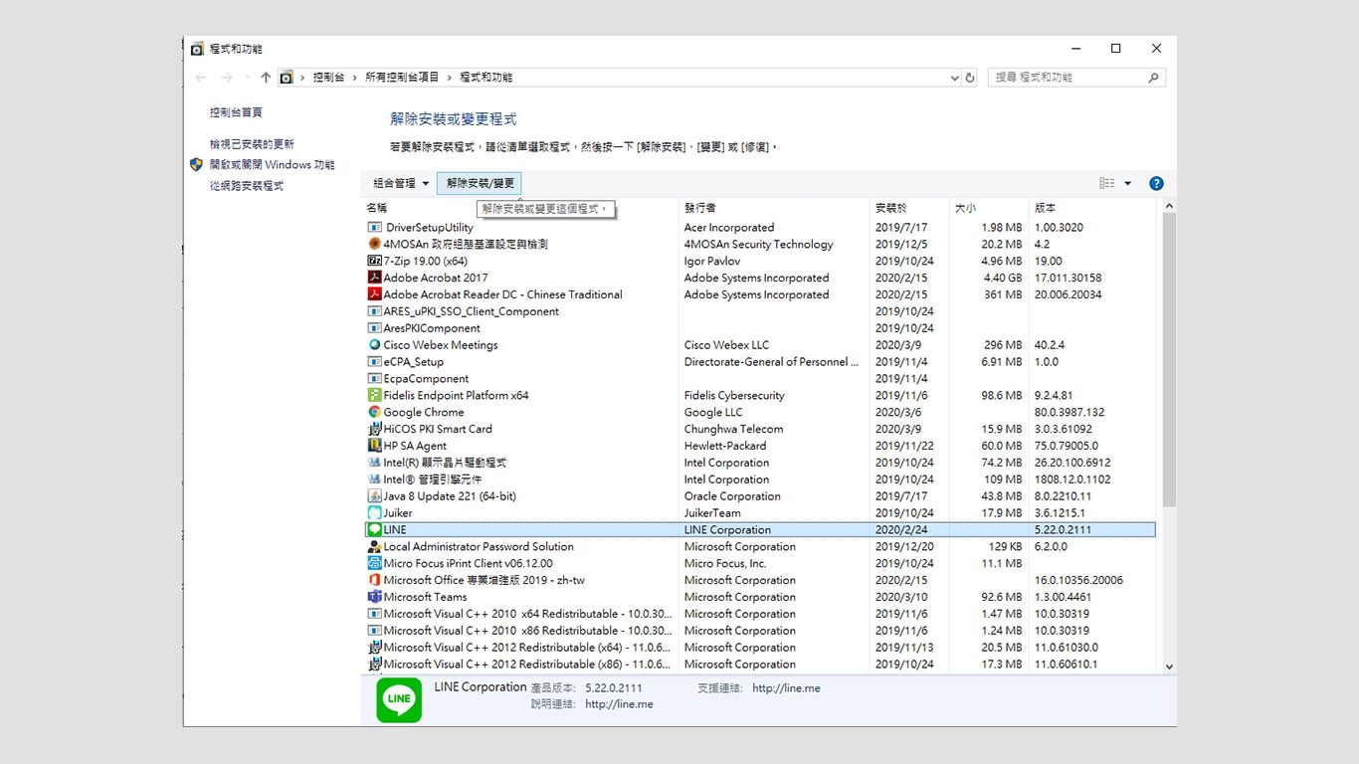
Task: Click the 解除安裝/變更 button
Action: point(480,183)
